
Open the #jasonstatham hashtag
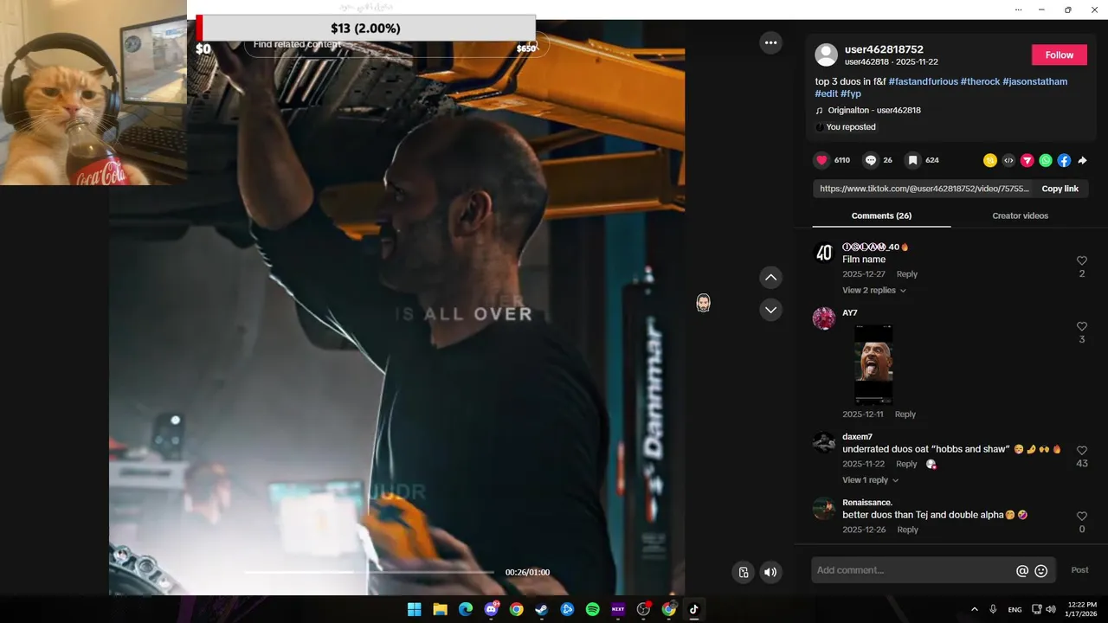coord(1034,81)
